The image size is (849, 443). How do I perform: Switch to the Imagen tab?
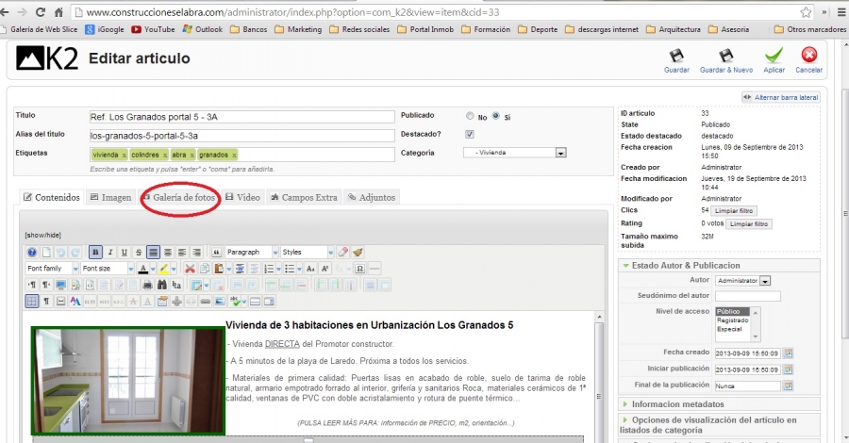point(110,197)
